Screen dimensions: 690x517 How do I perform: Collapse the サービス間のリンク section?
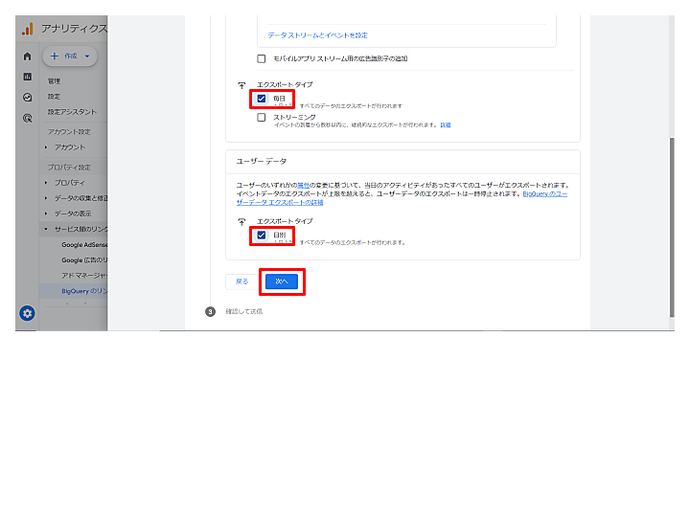point(46,229)
